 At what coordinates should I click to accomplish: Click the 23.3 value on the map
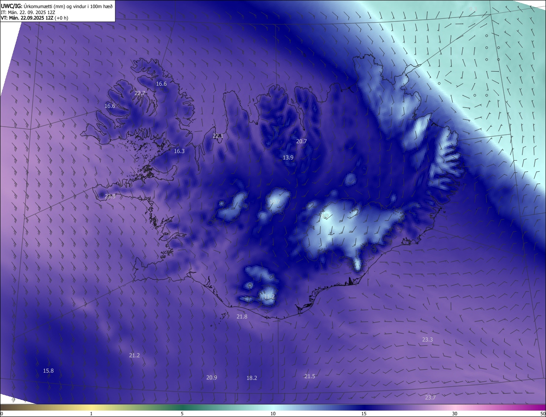(427, 339)
